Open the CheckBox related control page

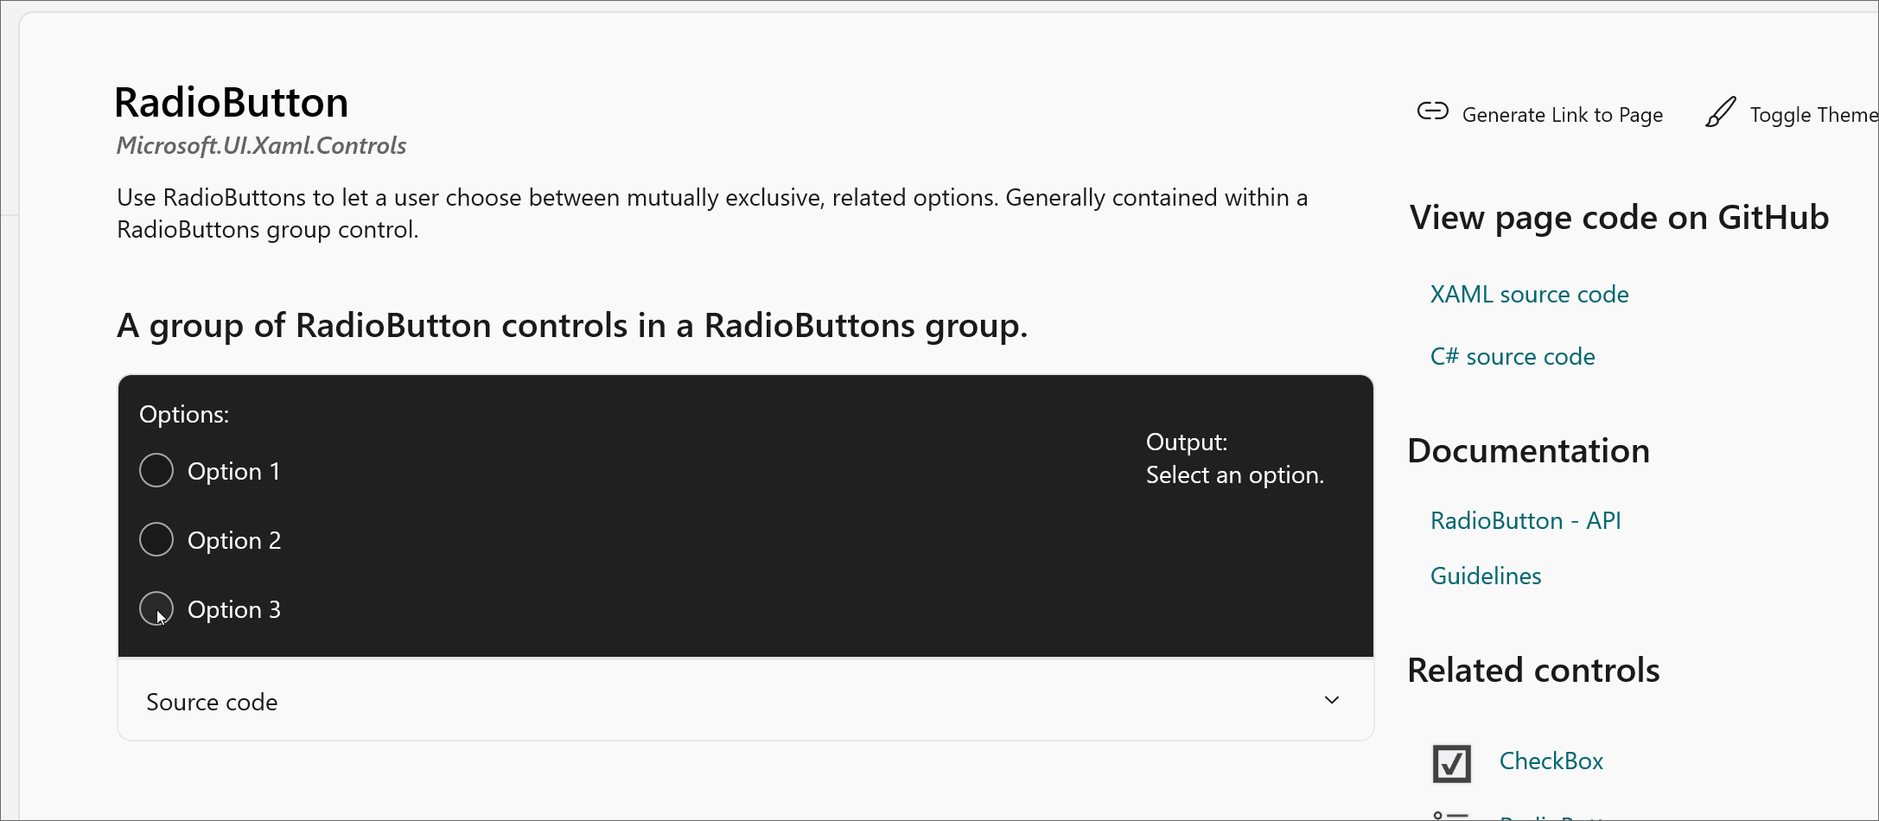[x=1551, y=761]
